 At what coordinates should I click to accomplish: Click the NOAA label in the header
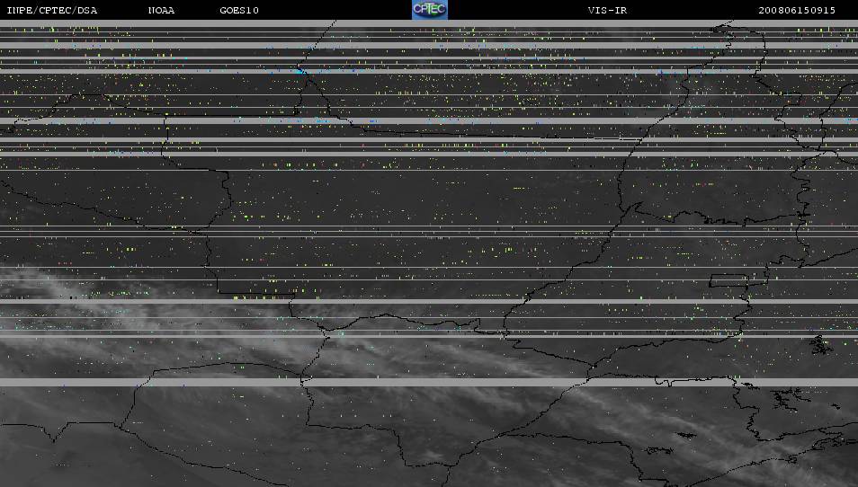161,11
